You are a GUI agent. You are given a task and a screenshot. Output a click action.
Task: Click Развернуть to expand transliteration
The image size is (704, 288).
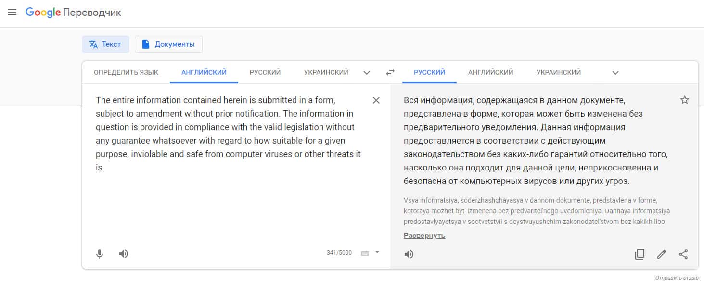coord(424,236)
